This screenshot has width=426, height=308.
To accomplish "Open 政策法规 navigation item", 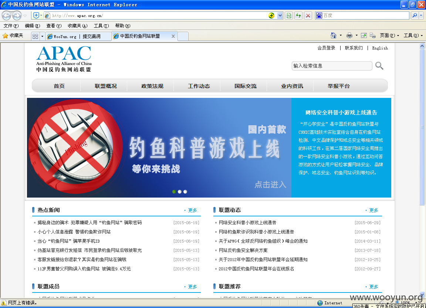I will click(152, 86).
